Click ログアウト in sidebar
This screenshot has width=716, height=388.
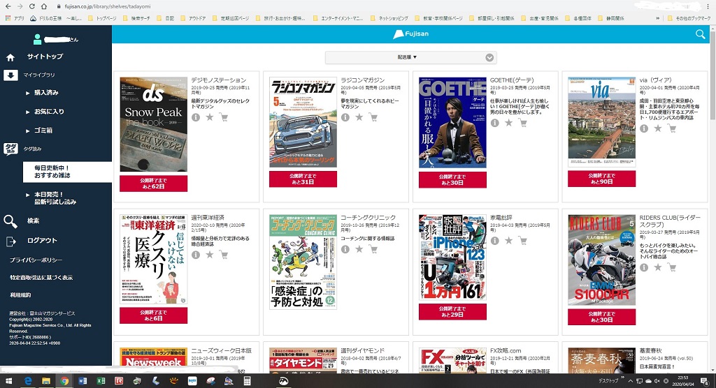click(42, 240)
